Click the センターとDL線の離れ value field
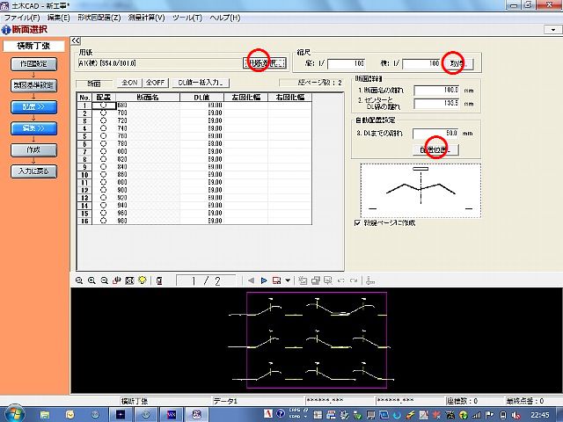This screenshot has height=422, width=563. pos(436,104)
